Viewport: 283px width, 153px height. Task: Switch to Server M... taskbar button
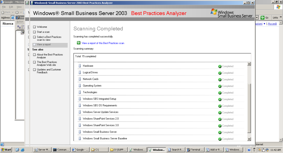[x=42, y=150]
